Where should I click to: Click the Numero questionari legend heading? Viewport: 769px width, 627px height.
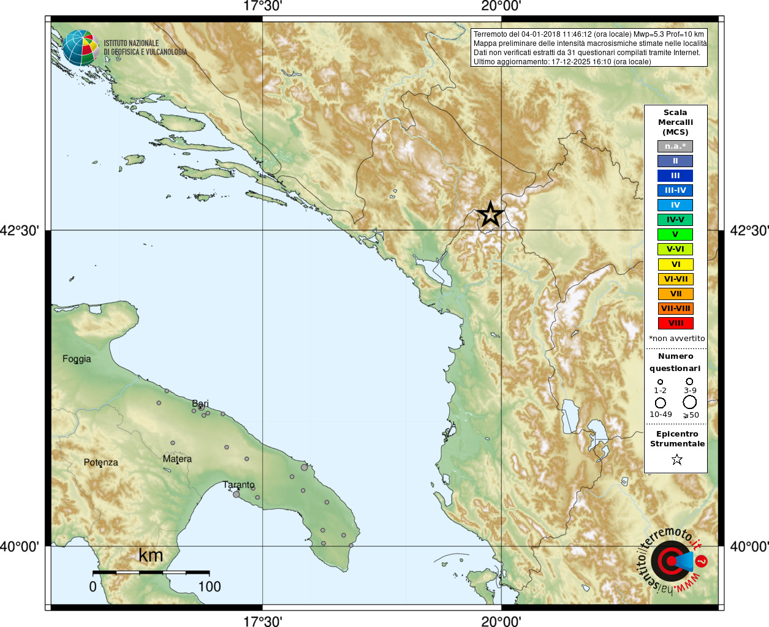[675, 362]
